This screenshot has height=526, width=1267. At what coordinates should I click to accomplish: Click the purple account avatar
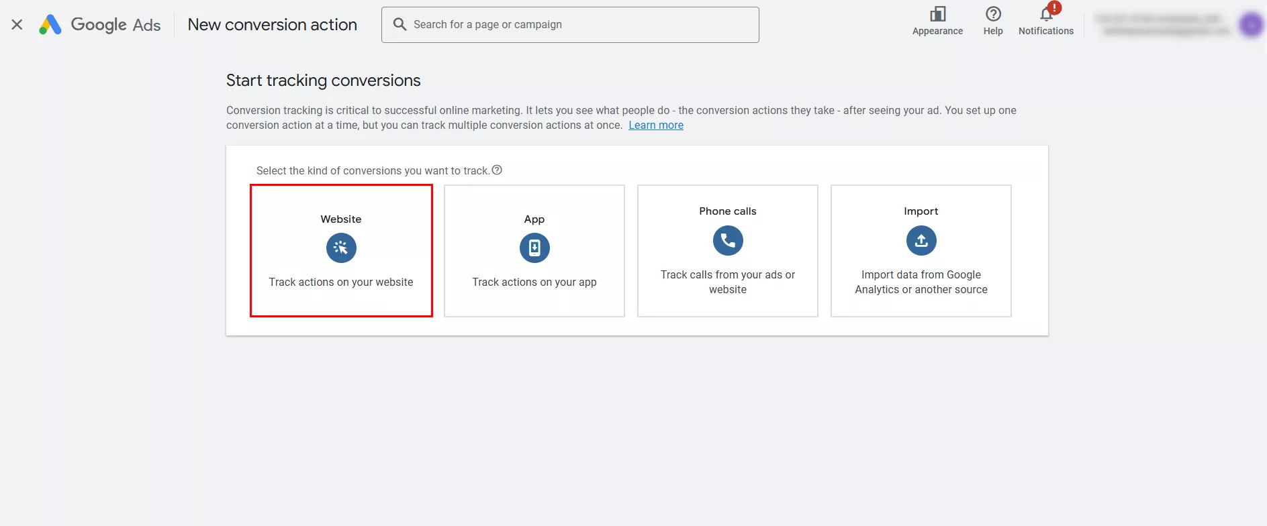[1251, 25]
